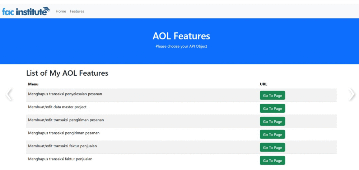
Task: Click the AOL Features banner title
Action: pyautogui.click(x=181, y=36)
